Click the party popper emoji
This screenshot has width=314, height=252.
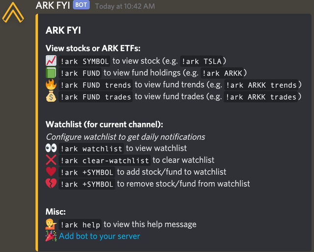tap(51, 236)
